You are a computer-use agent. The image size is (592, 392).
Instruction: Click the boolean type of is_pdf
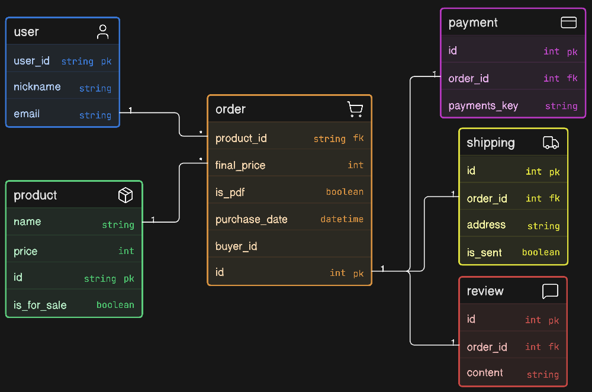345,192
